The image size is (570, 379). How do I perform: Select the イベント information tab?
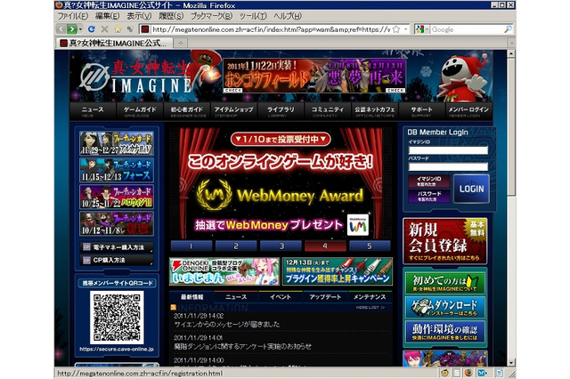click(281, 296)
